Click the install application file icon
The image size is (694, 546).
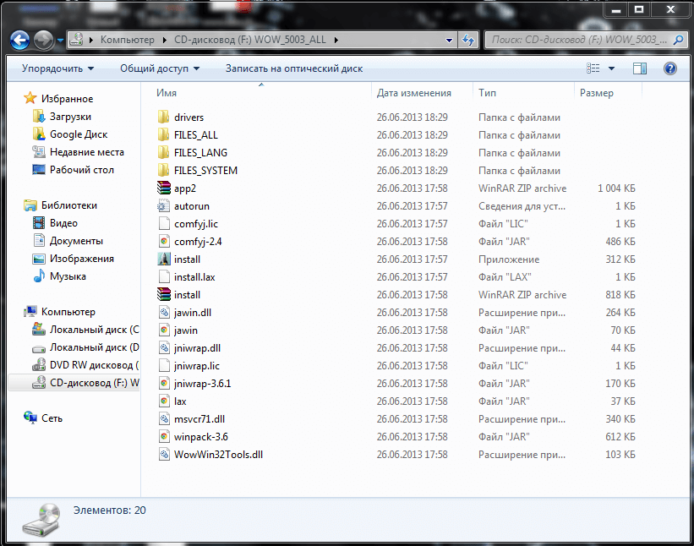164,259
